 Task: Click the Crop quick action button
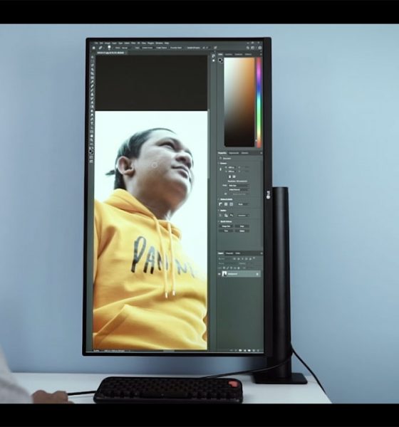pos(242,226)
